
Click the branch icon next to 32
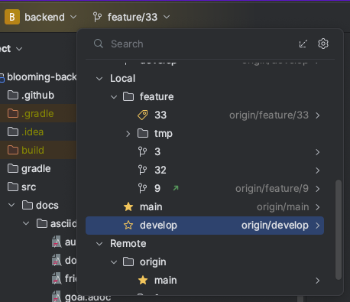click(x=142, y=170)
